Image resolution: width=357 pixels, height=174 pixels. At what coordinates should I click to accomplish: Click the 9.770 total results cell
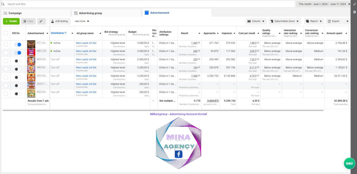(189, 102)
